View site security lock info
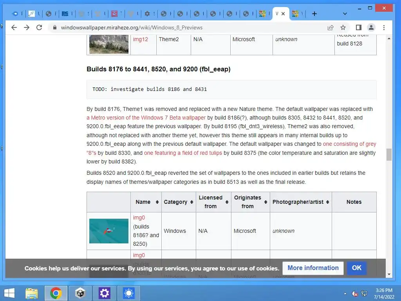This screenshot has height=301, width=401. pyautogui.click(x=54, y=27)
